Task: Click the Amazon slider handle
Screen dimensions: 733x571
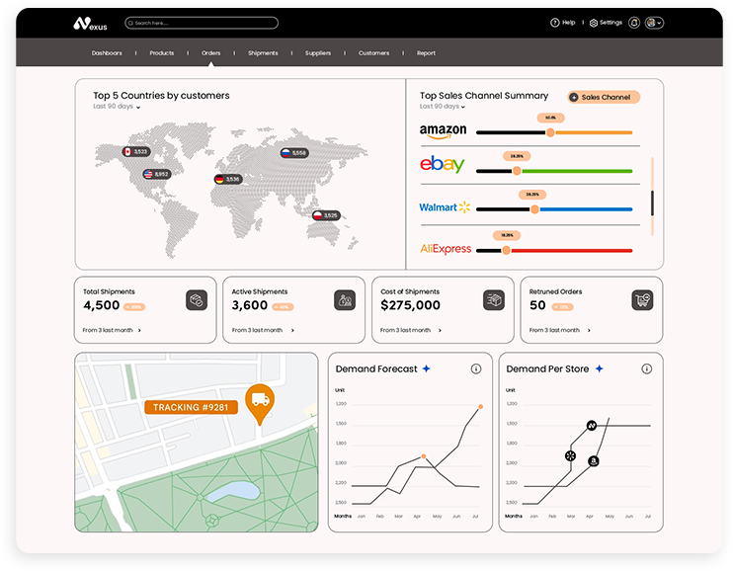Action: [x=550, y=132]
